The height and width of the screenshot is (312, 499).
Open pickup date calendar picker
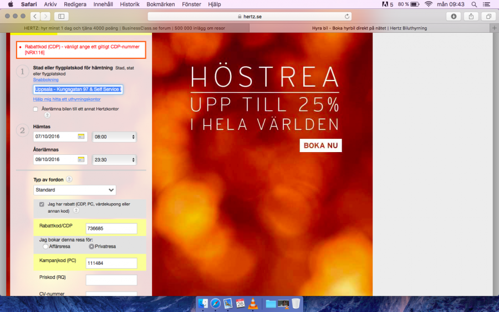[81, 137]
